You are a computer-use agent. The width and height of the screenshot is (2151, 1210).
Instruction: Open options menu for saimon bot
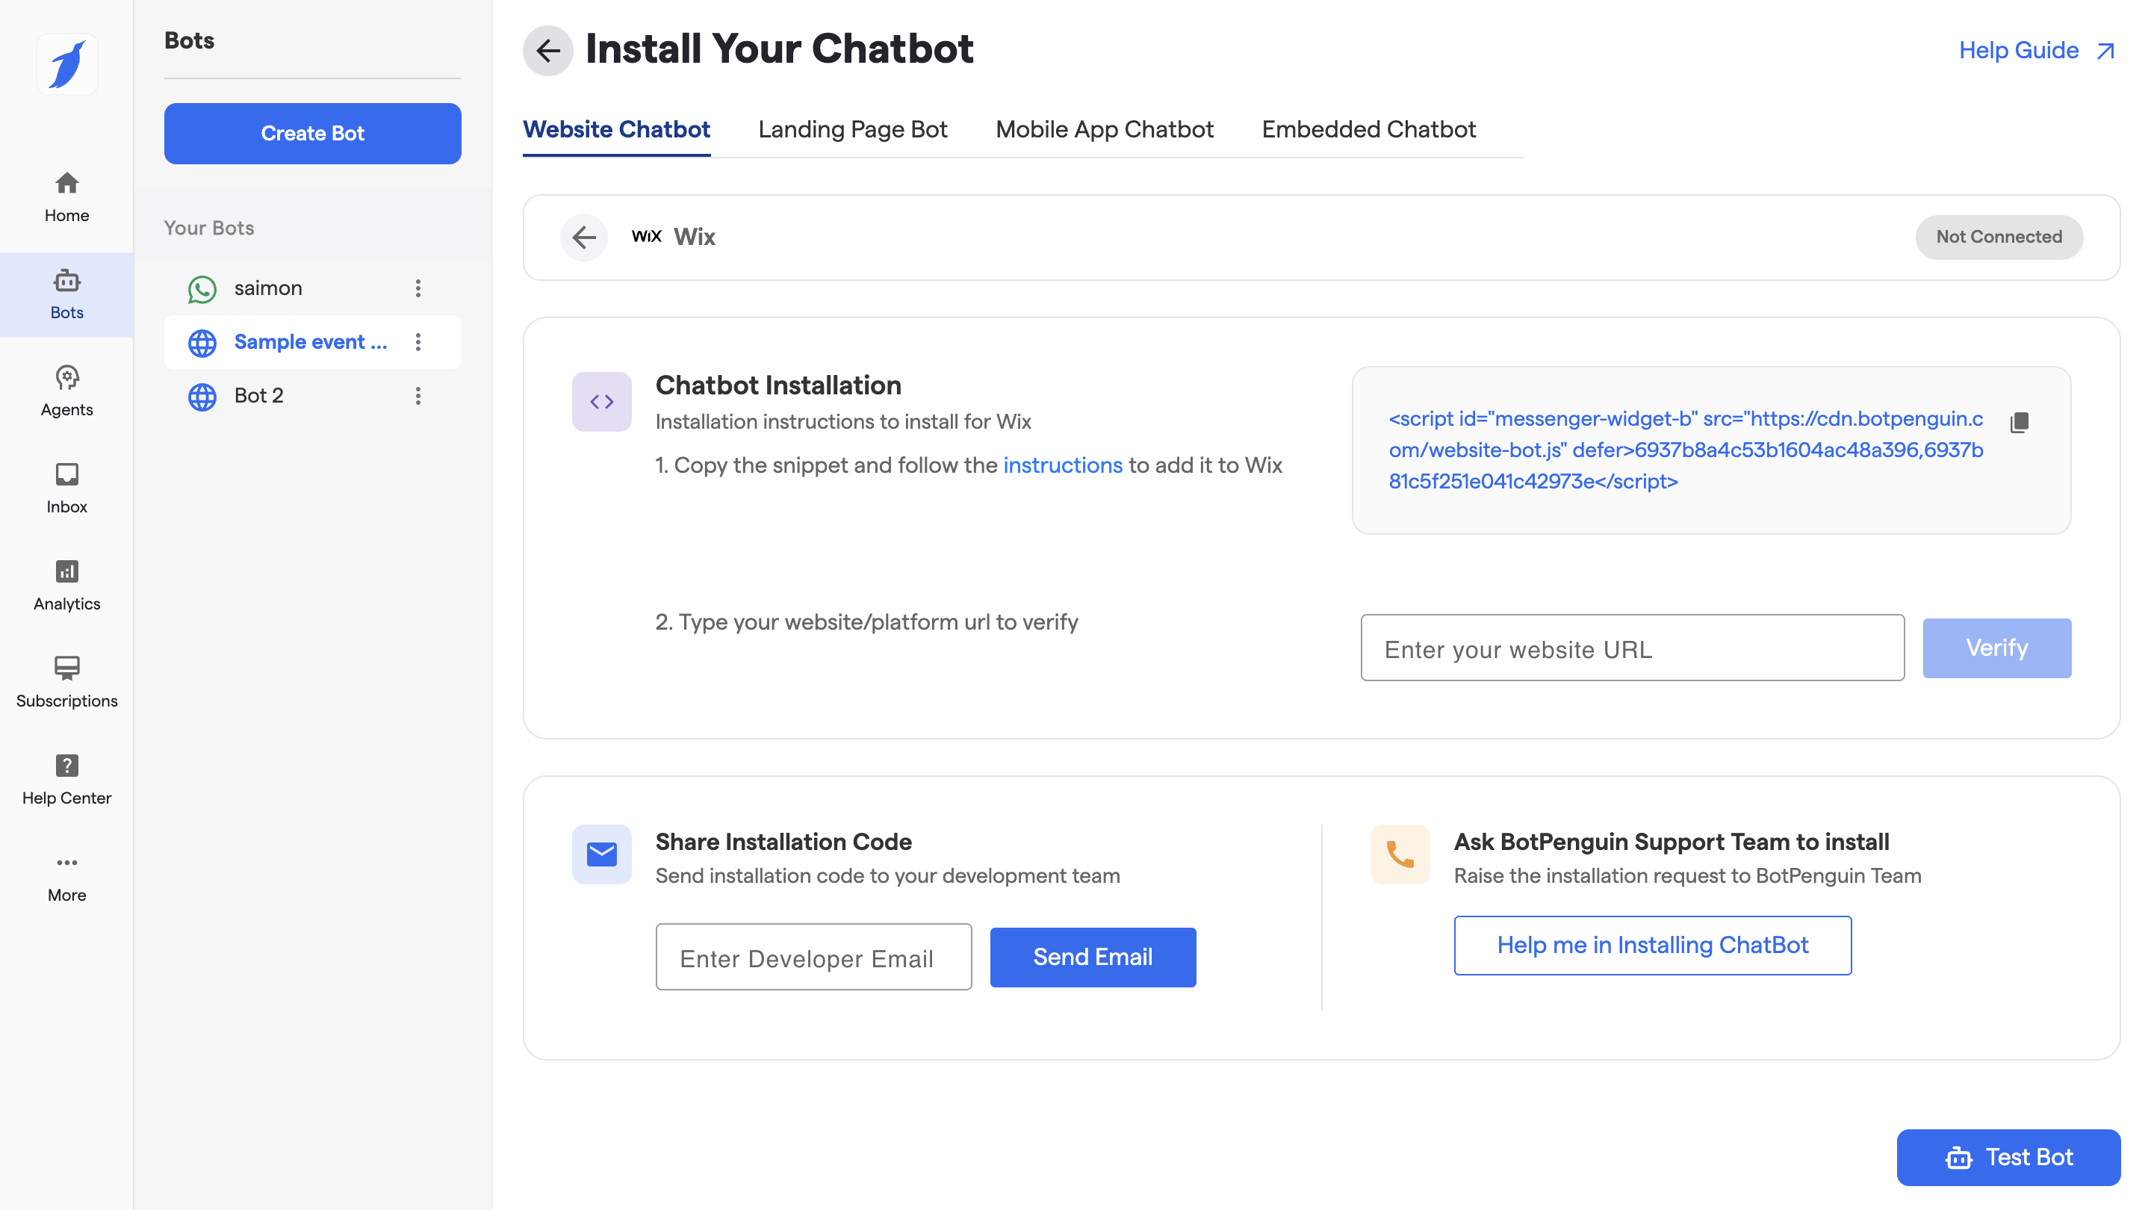point(418,288)
